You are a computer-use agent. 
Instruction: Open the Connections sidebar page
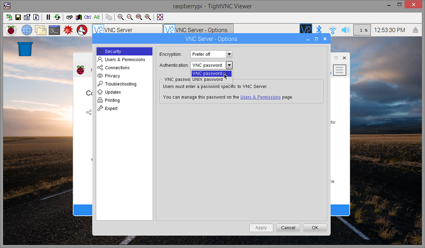125,68
